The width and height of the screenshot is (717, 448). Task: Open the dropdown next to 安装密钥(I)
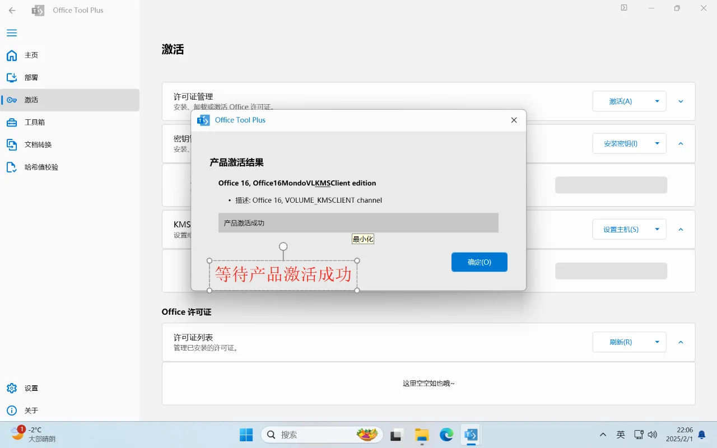click(657, 143)
